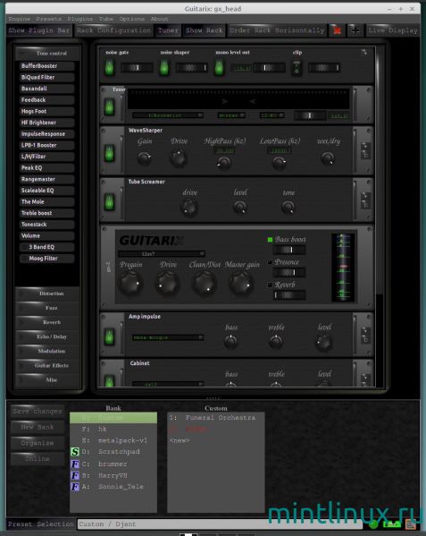Open the Tube menu
Screen dimensions: 426x536
click(105, 19)
